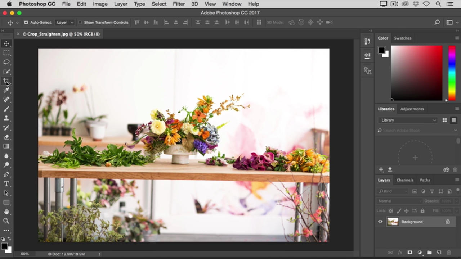Enable Show Transform Controls checkbox

click(80, 22)
